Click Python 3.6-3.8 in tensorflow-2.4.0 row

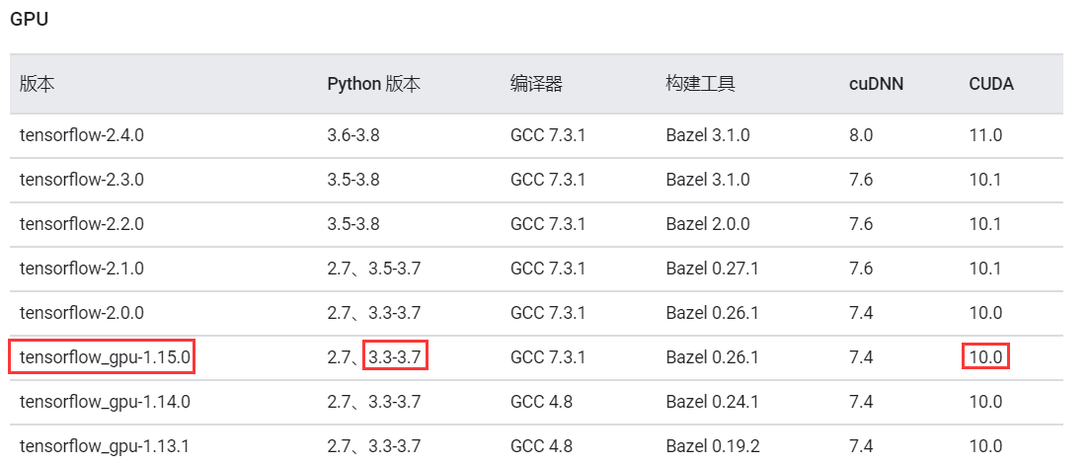353,135
